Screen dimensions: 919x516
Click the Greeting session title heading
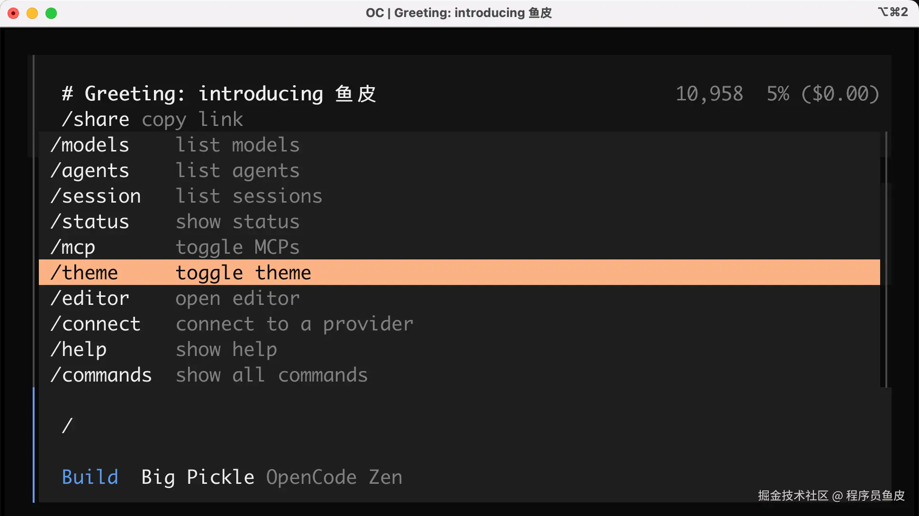219,94
